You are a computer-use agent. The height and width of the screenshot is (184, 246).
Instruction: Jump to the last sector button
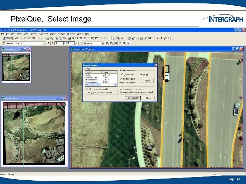pos(81,43)
